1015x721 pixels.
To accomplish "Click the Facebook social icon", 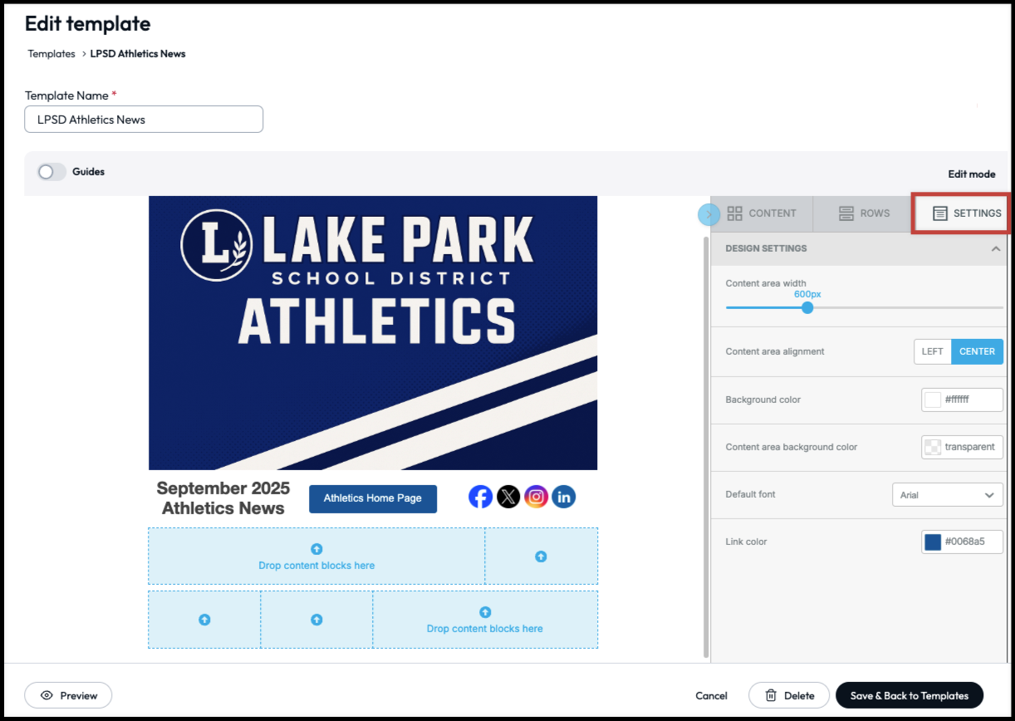I will coord(480,497).
